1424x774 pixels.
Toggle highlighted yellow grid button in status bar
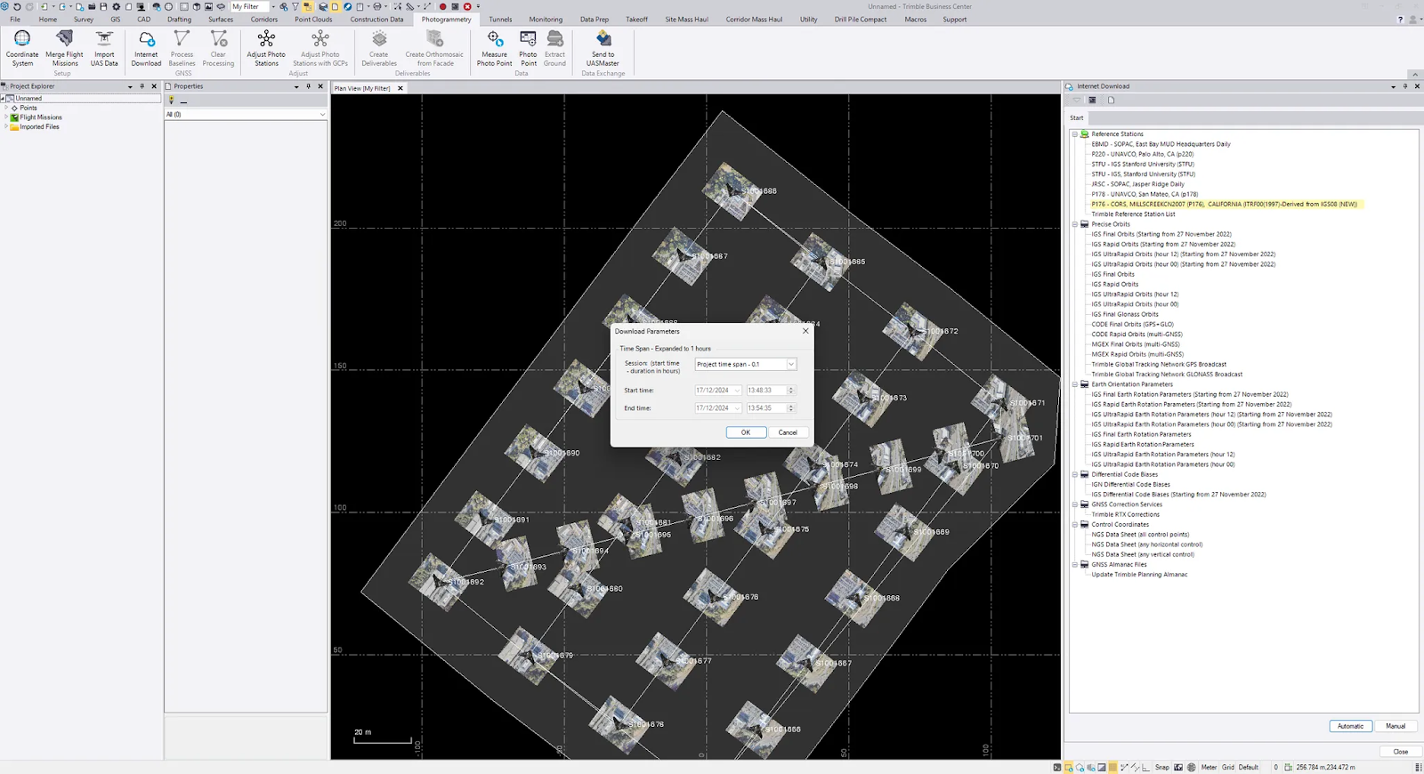click(x=1112, y=767)
